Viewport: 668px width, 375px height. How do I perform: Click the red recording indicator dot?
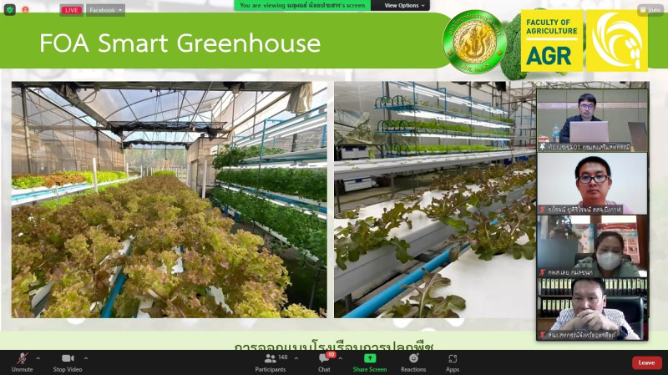26,9
